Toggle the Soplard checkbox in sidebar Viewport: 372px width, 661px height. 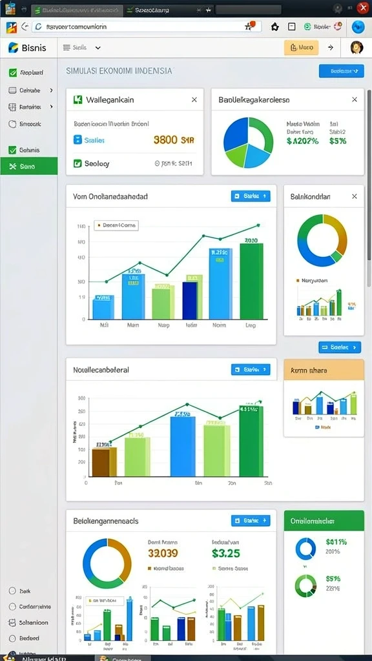pos(13,72)
